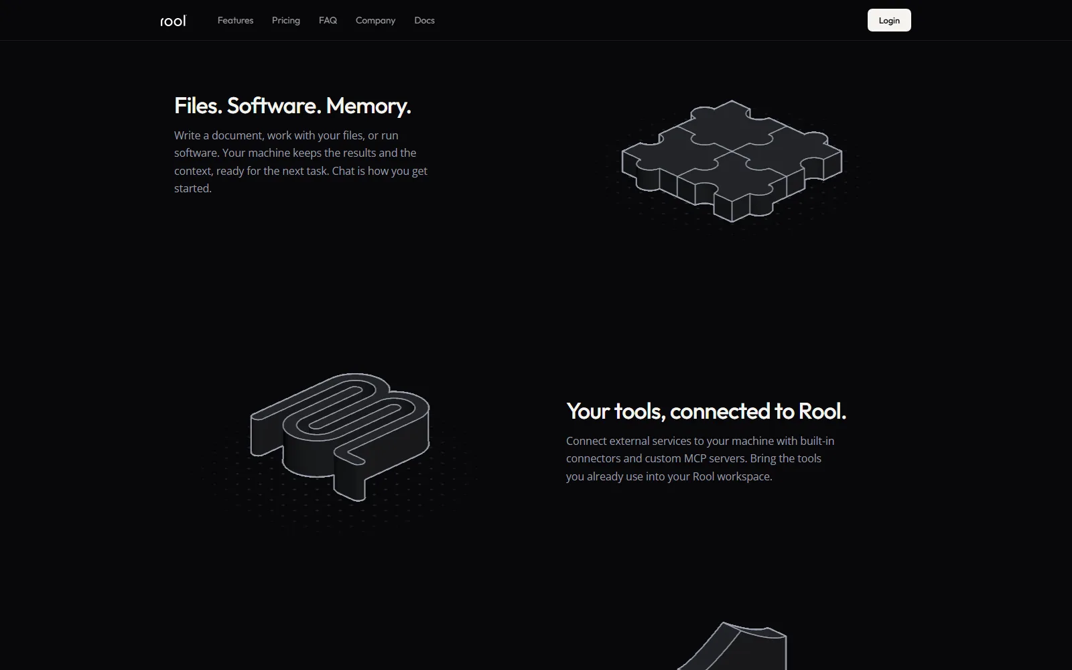Open the FAQ nav item
The width and height of the screenshot is (1072, 670).
pos(328,21)
